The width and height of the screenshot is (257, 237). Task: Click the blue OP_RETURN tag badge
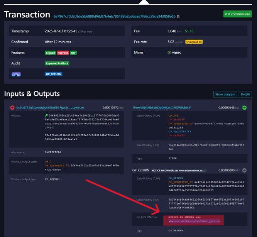click(x=54, y=74)
